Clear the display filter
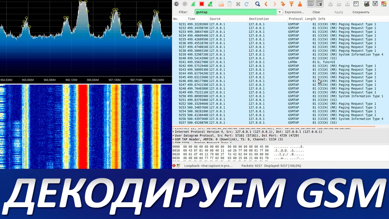This screenshot has height=219, width=389. [316, 12]
